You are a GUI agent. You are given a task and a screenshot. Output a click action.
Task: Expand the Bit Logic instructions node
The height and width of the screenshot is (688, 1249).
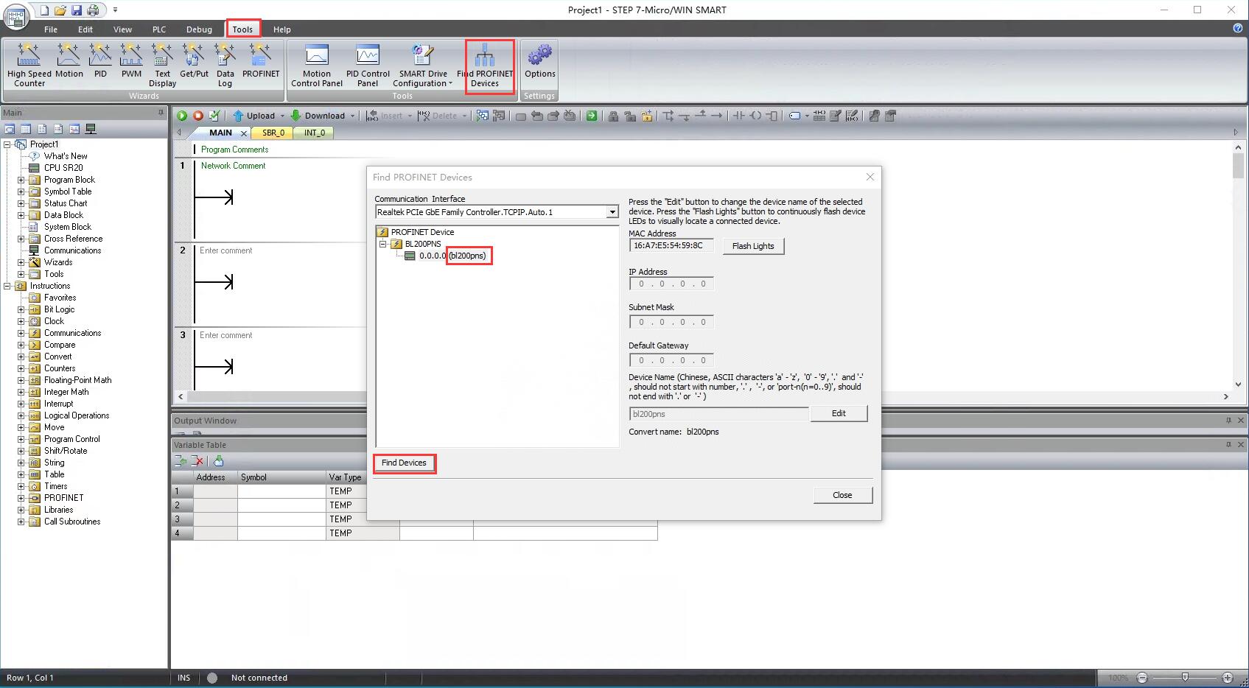point(21,309)
